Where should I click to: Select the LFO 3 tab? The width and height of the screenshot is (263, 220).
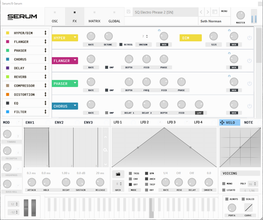coord(171,122)
